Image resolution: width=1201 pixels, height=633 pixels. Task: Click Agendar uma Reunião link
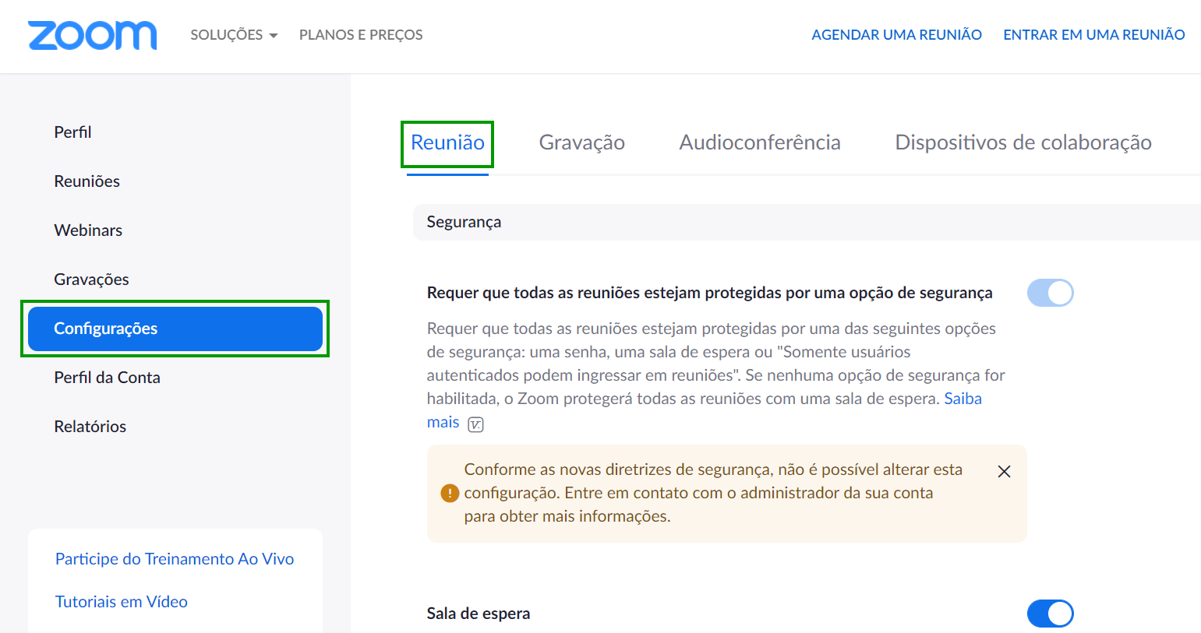tap(896, 35)
